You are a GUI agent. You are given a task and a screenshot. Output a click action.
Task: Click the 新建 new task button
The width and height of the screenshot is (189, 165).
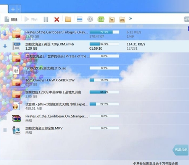[11, 19]
